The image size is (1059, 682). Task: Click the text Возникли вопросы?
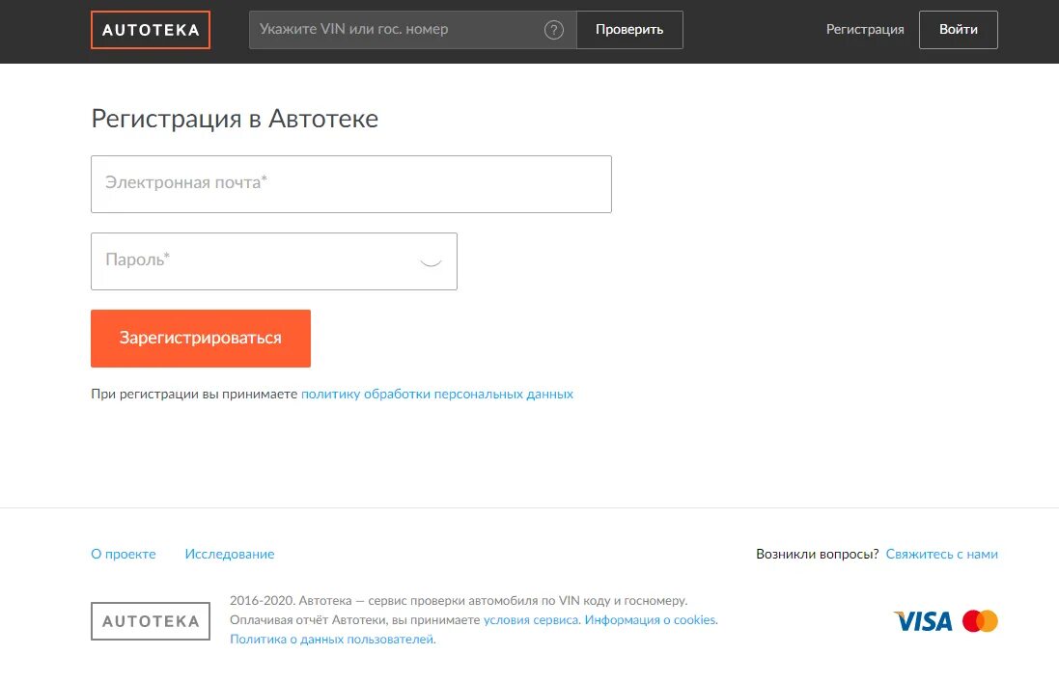pyautogui.click(x=818, y=554)
